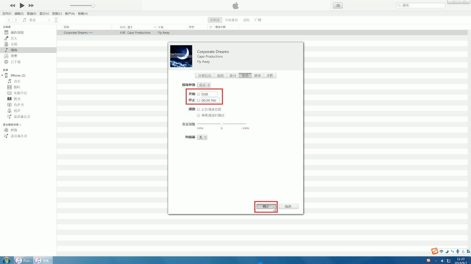Click the Sogou moon night mode icon
This screenshot has width=471, height=264.
[447, 252]
